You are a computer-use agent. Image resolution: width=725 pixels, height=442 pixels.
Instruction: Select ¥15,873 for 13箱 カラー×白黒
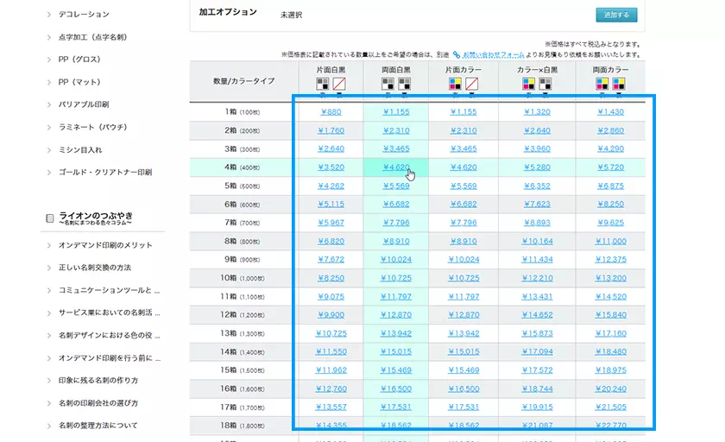point(537,333)
